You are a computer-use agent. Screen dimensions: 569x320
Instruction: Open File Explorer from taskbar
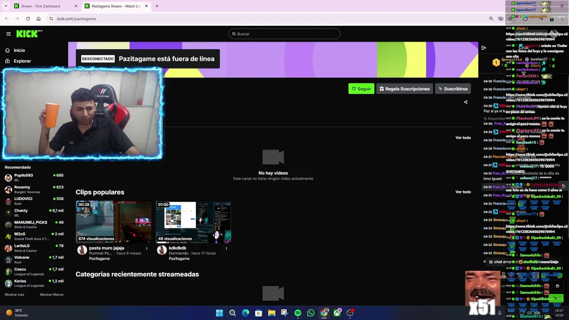point(272,313)
